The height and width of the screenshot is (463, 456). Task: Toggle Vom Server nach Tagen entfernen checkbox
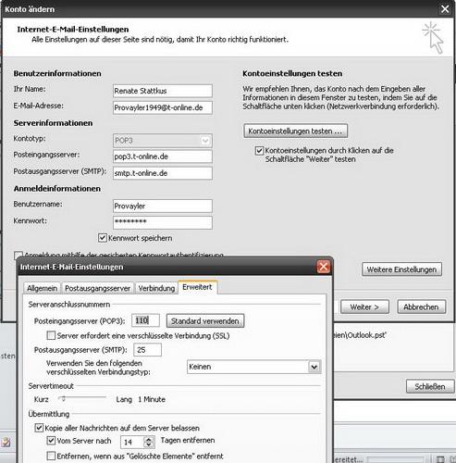(51, 441)
